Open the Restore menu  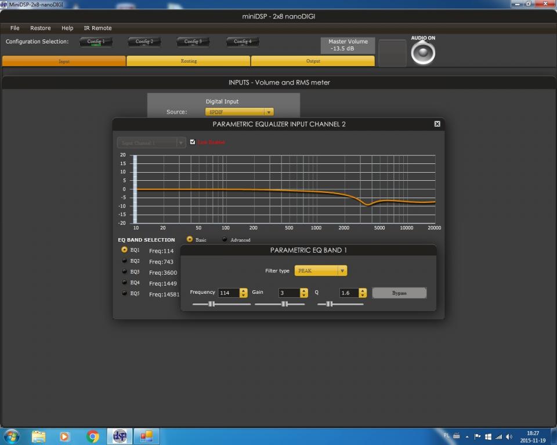coord(40,28)
